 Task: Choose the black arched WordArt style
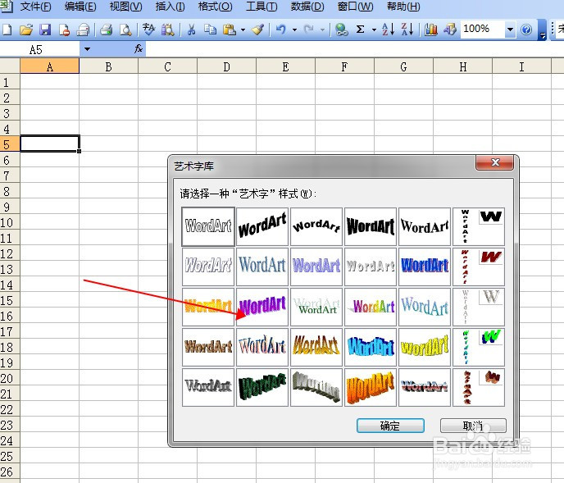click(x=316, y=226)
